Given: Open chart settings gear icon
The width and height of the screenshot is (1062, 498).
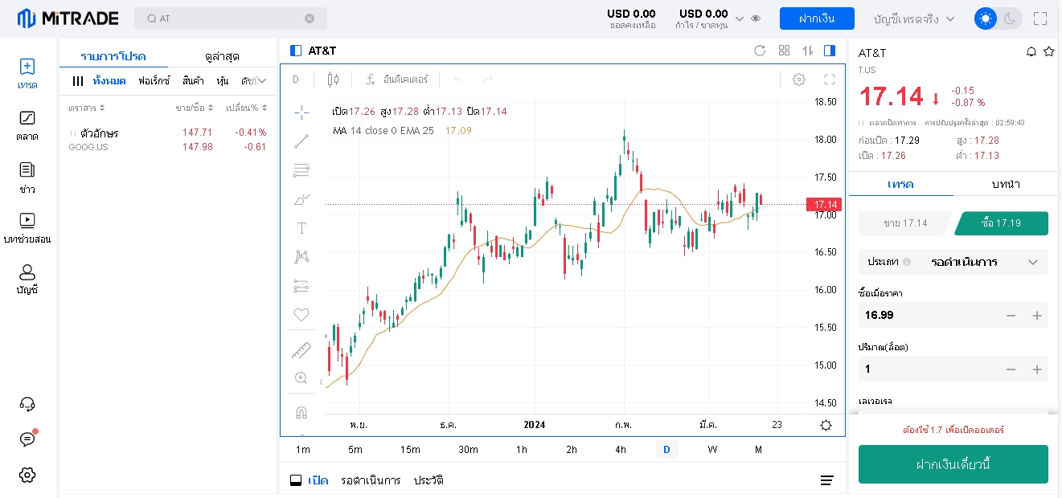Looking at the screenshot, I should (798, 80).
